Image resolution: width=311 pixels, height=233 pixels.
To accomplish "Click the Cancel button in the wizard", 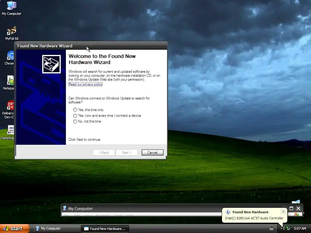I will [x=152, y=153].
